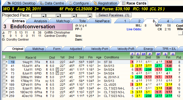Image resolution: width=183 pixels, height=100 pixels.
Task: Click green 2hd cell in 30May11 row
Action: click(139, 77)
